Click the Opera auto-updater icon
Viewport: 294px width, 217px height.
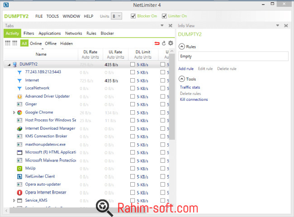click(x=19, y=184)
